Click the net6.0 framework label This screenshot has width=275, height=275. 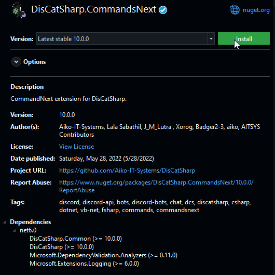tap(28, 230)
